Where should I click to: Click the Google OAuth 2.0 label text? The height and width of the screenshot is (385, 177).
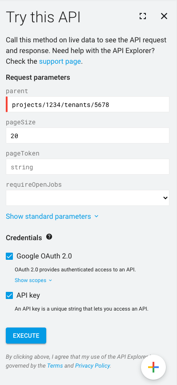click(x=44, y=256)
